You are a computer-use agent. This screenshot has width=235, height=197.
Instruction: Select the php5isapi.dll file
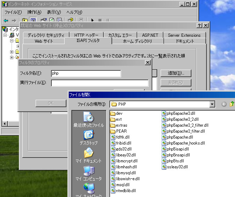point(178,149)
